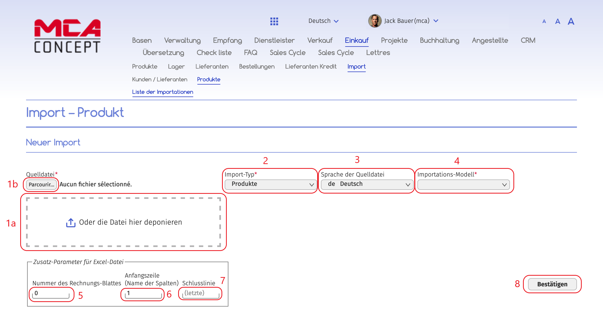Open the Import-Typ dropdown
The width and height of the screenshot is (603, 335).
[270, 184]
